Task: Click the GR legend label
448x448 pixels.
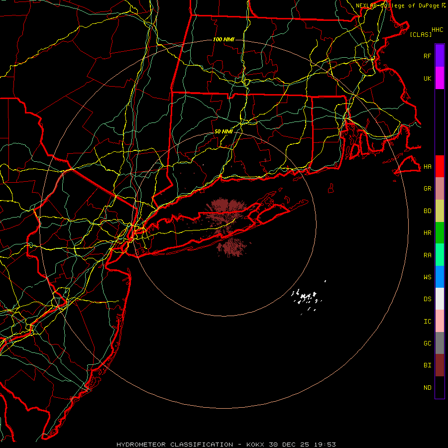Action: (x=427, y=189)
